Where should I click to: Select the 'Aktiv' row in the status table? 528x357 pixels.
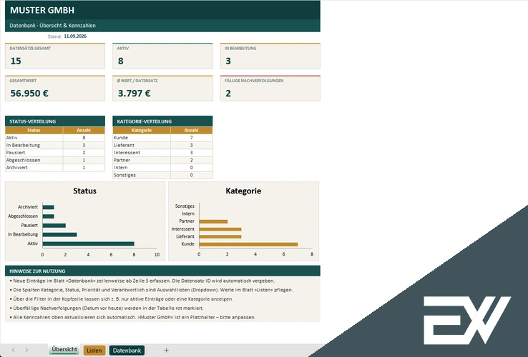(x=55, y=138)
